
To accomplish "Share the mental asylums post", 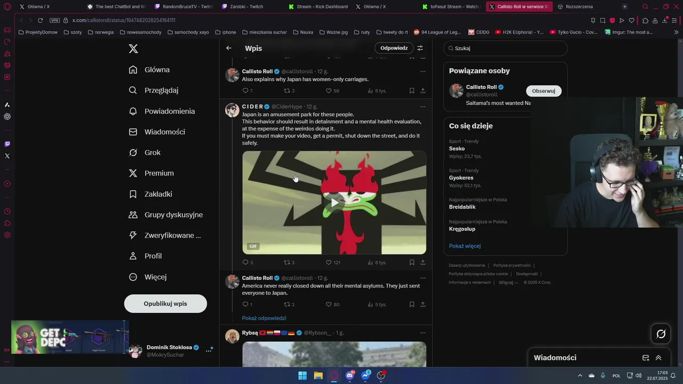I will (x=423, y=305).
